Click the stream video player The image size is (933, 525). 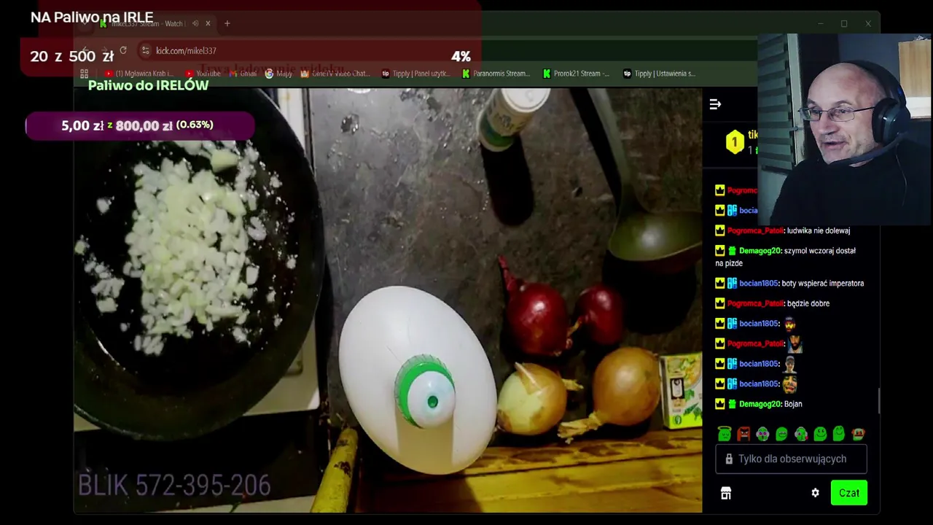388,300
